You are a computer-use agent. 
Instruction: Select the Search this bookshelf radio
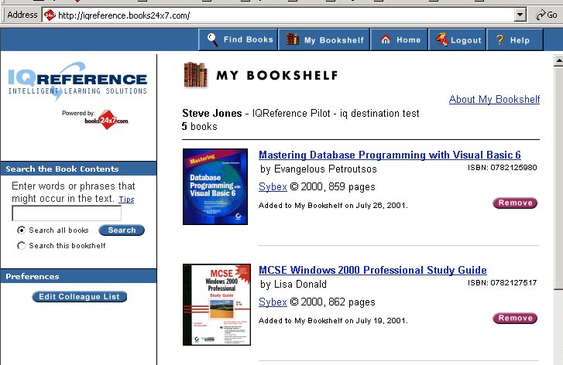[x=21, y=246]
